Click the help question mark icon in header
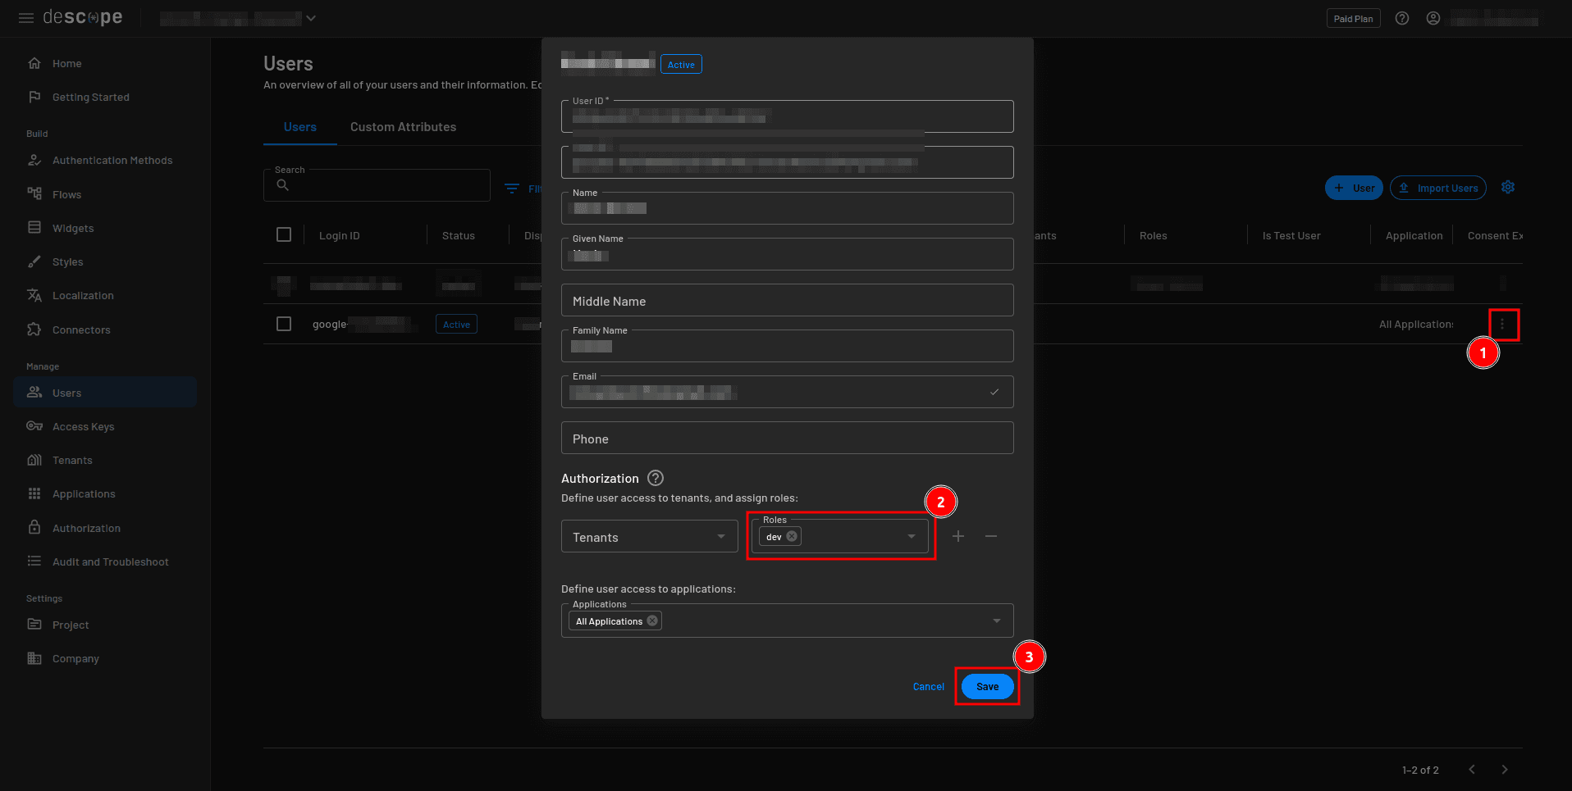Viewport: 1572px width, 791px height. [1402, 18]
